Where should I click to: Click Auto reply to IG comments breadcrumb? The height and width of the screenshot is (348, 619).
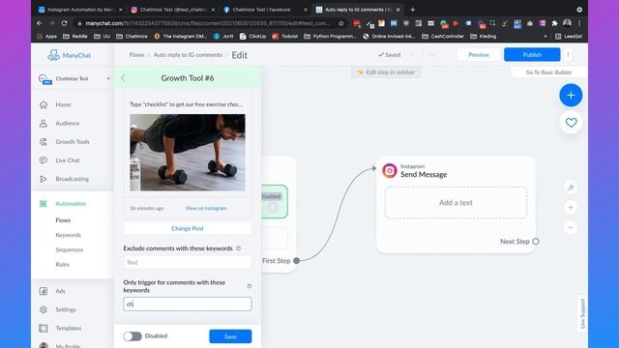click(188, 55)
